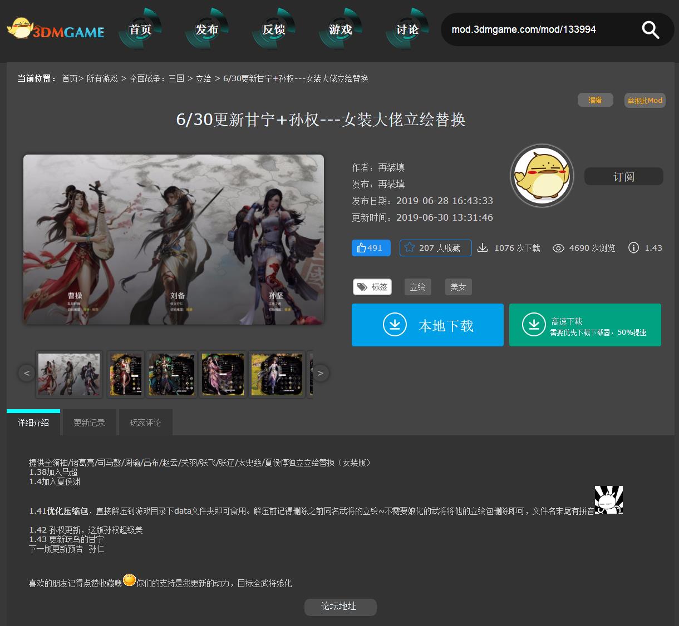
Task: Click breadcrumb 全面战争：三国 link
Action: pos(156,78)
